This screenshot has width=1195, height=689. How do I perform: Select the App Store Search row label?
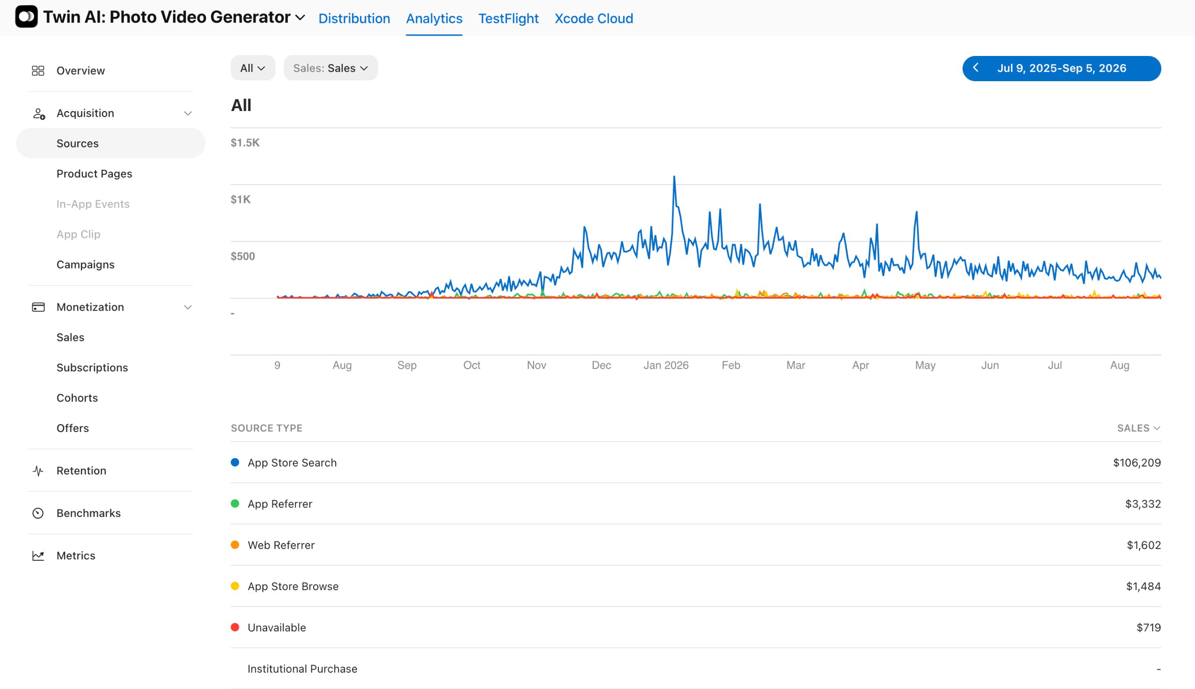point(292,463)
